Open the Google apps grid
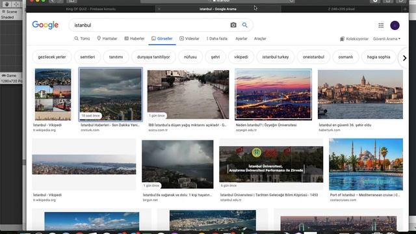Image resolution: width=416 pixels, height=234 pixels. point(381,25)
